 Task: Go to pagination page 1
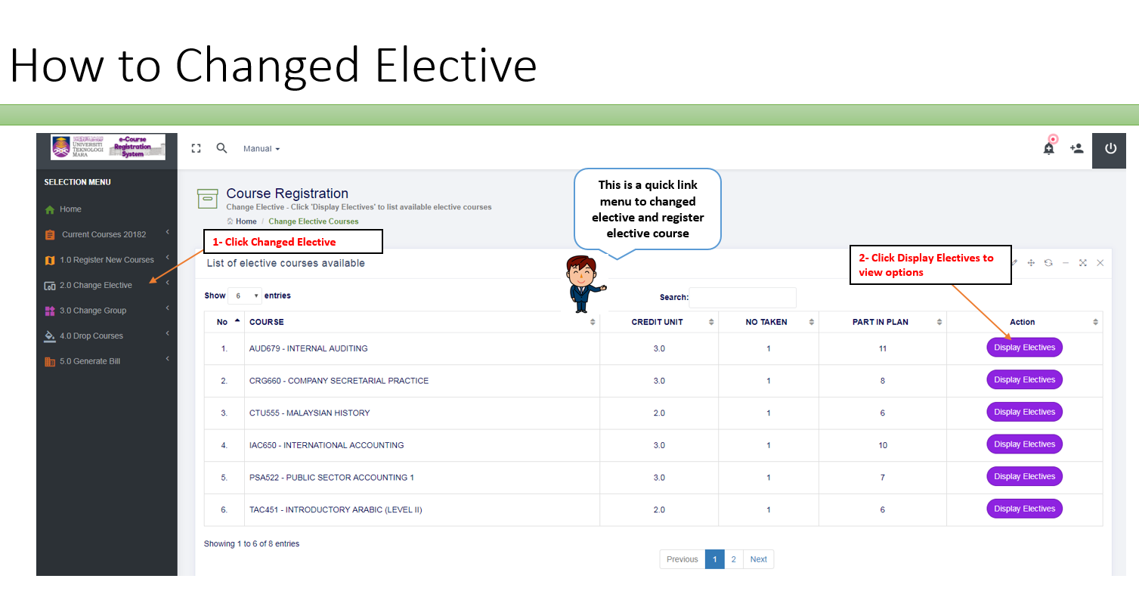click(715, 559)
